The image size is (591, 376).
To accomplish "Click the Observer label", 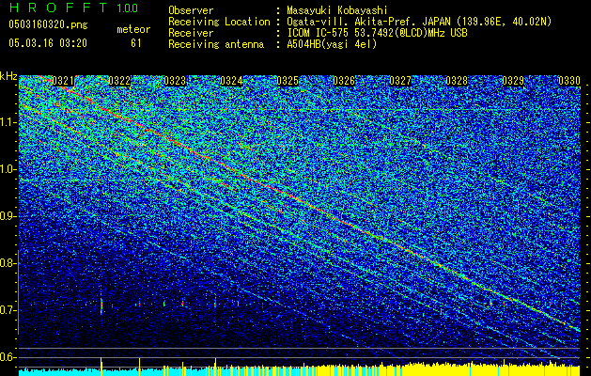I will coord(191,10).
